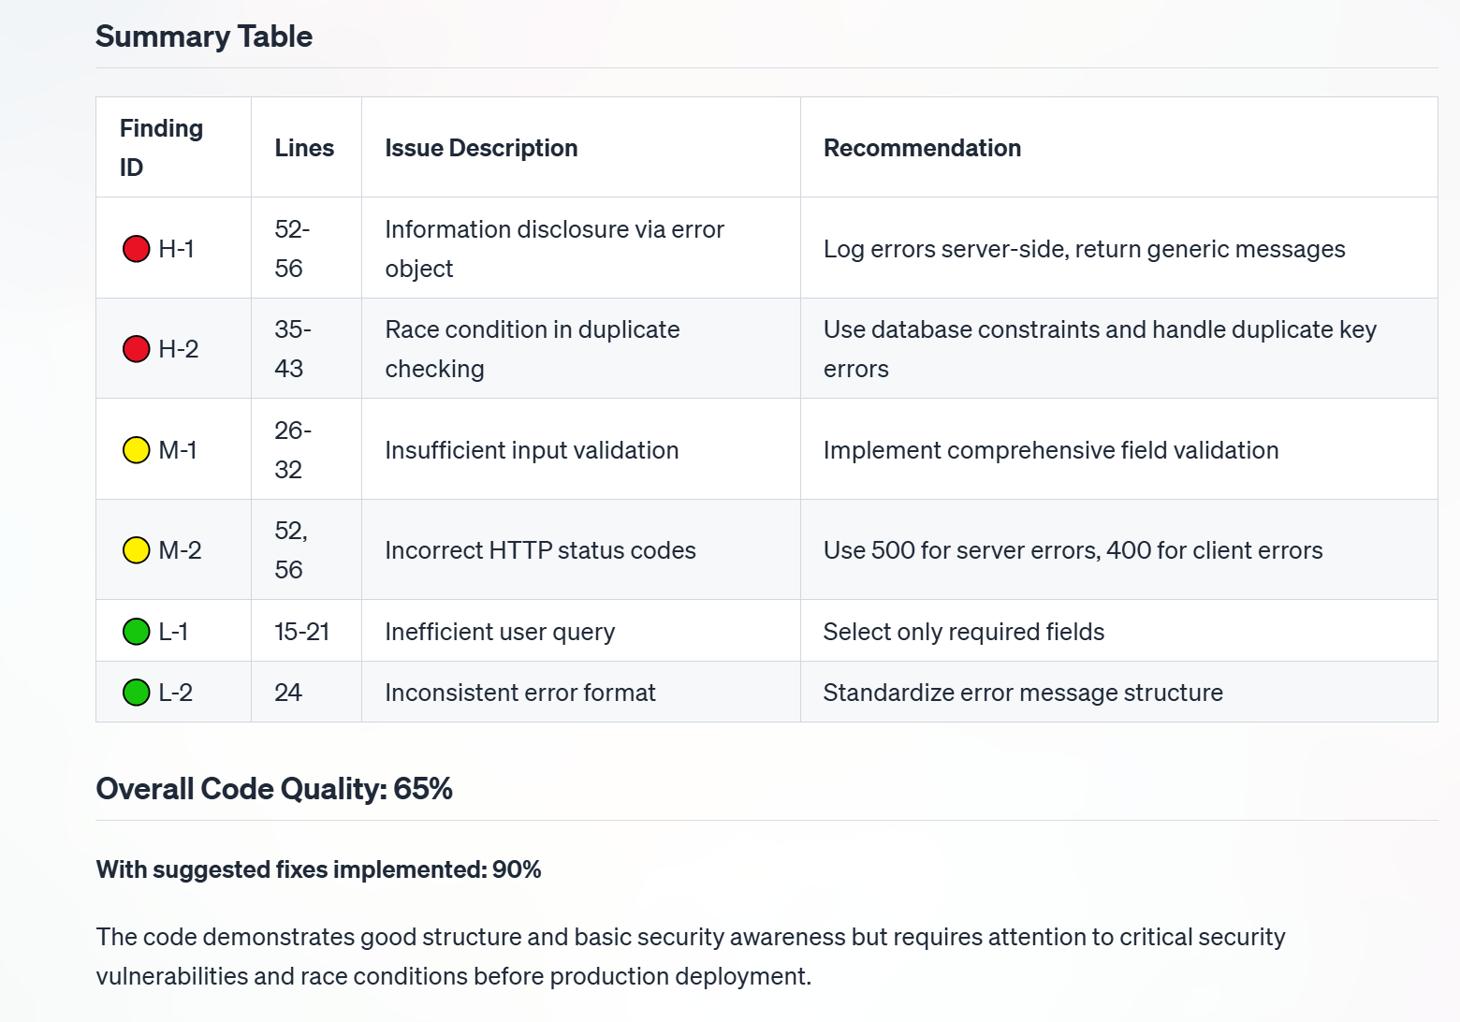
Task: Select the Recommendation column header
Action: (x=922, y=148)
